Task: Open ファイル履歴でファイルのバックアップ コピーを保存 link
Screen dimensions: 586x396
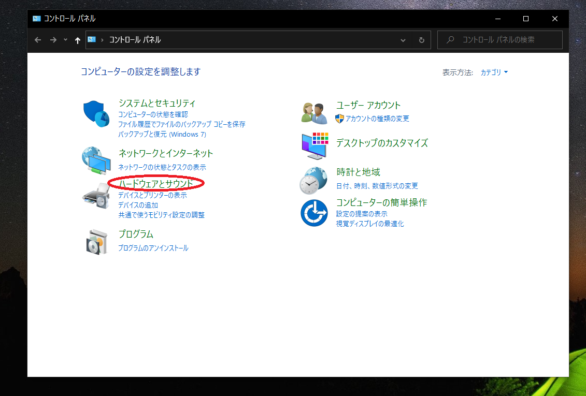Action: (x=182, y=124)
